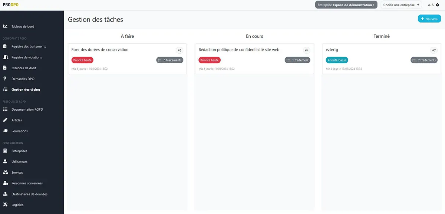Click the Exercices de droit document icon
445x214 pixels.
click(5, 68)
